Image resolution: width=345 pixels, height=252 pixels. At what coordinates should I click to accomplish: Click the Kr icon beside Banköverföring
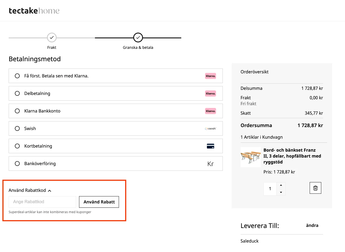(x=210, y=164)
